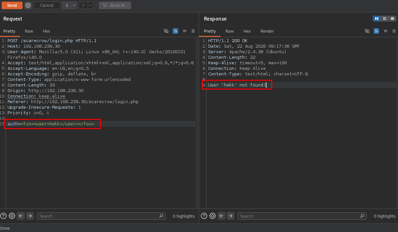Focus the Response search field
The height and width of the screenshot is (232, 398).
302,216
